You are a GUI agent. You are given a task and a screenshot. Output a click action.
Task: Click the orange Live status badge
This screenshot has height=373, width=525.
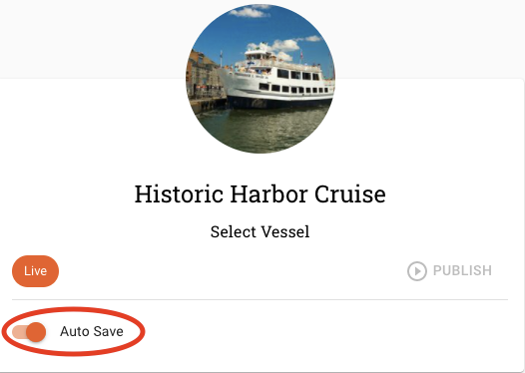(x=36, y=271)
